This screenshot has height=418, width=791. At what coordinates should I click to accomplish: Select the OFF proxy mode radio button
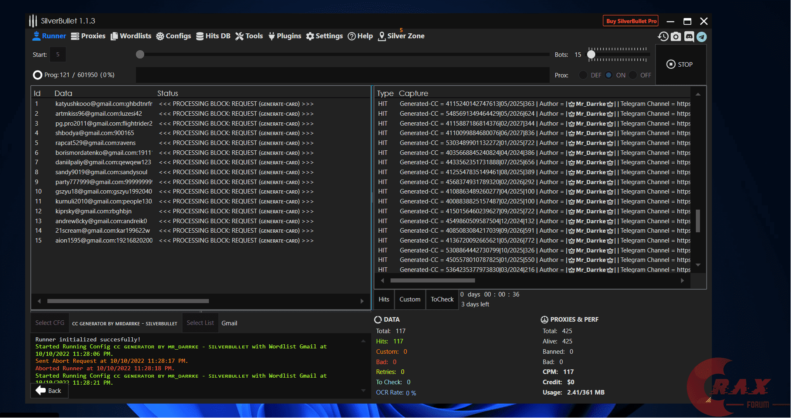[x=633, y=75]
